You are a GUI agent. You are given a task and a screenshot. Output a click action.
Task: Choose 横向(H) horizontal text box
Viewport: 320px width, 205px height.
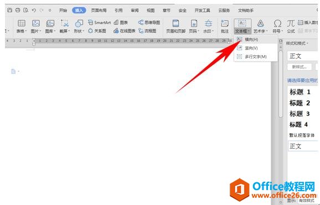(256, 40)
